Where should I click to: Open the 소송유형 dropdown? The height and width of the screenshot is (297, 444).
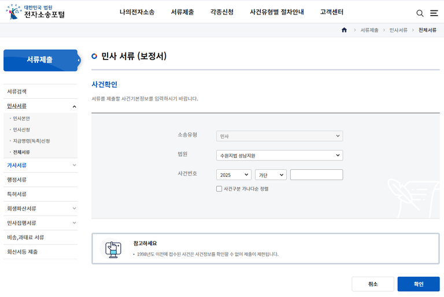279,136
